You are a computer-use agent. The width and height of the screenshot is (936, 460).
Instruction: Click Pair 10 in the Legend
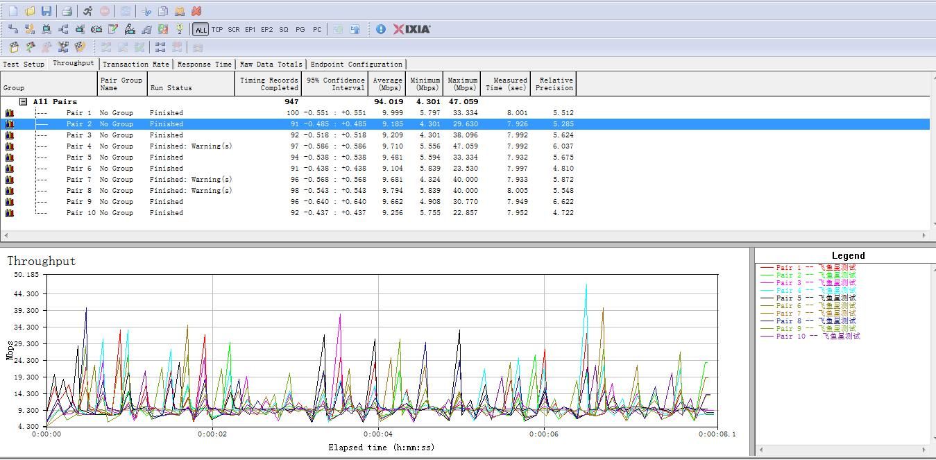[810, 337]
